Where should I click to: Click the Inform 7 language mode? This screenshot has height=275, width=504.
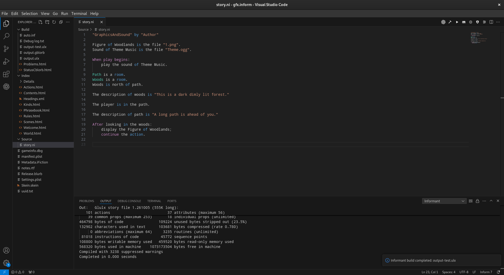click(x=486, y=272)
